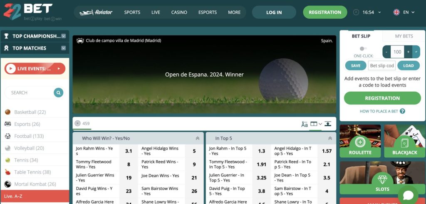Increase stake with the plus button
Viewport: 426px width, 204px height.
pyautogui.click(x=408, y=52)
